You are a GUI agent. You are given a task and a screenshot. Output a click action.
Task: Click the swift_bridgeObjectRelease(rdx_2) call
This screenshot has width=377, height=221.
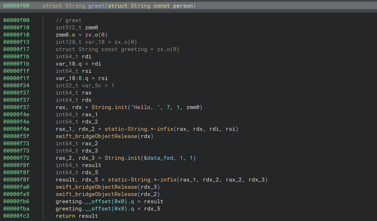[x=108, y=194]
